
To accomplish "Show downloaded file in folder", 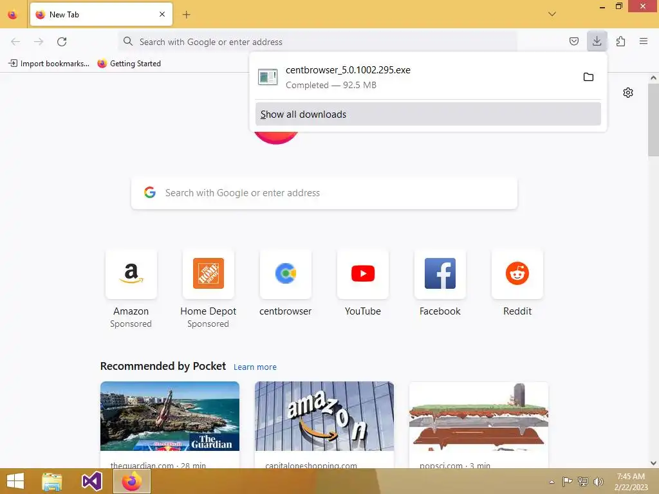I will pos(588,77).
